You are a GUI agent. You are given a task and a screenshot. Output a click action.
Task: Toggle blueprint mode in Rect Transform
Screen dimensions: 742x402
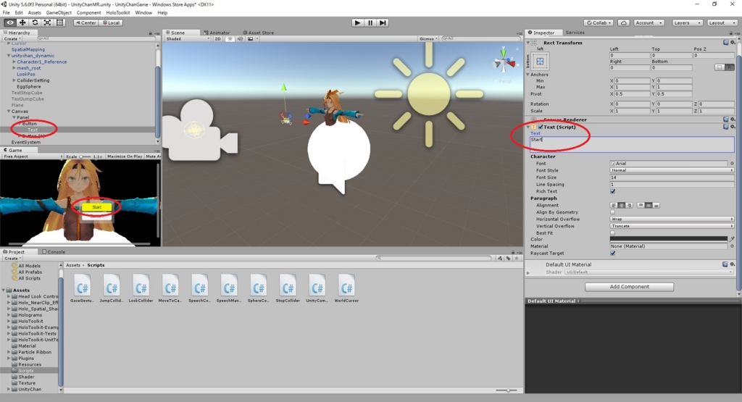(x=720, y=67)
